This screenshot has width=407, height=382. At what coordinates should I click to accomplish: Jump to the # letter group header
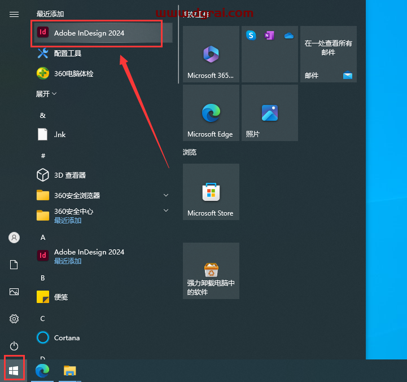point(43,156)
